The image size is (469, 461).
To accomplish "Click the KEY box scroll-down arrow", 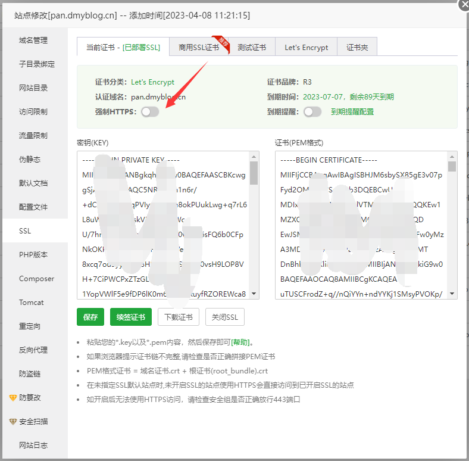I will [x=254, y=294].
